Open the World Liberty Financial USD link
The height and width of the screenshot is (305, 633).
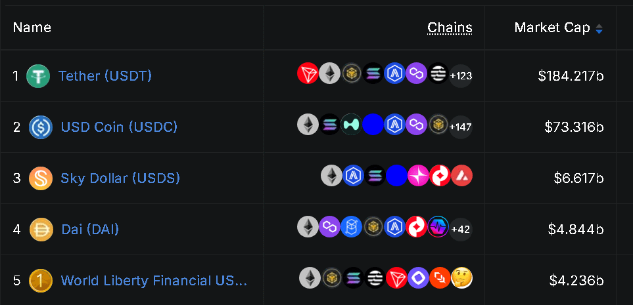pyautogui.click(x=154, y=281)
